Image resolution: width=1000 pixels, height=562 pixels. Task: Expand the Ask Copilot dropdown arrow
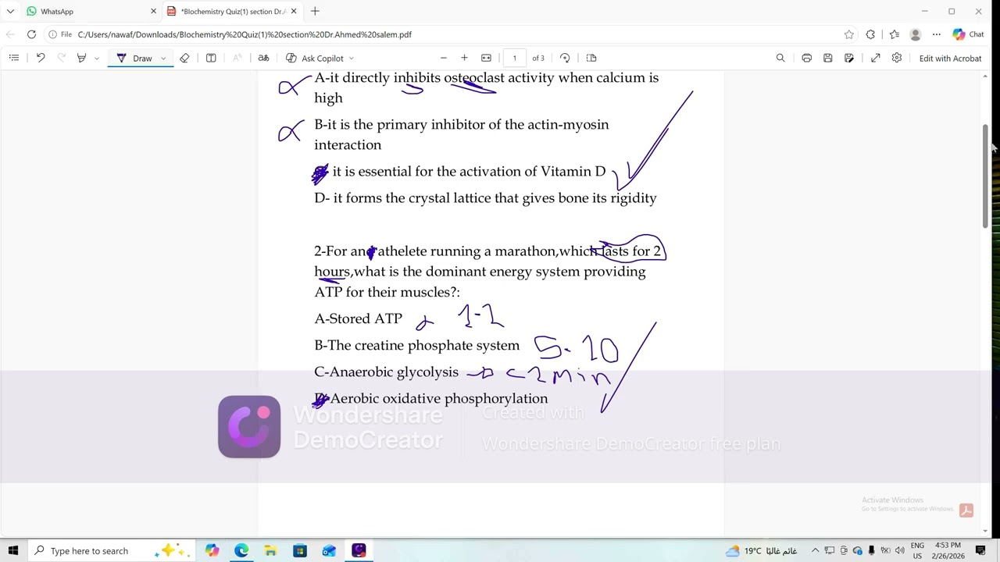(x=352, y=58)
